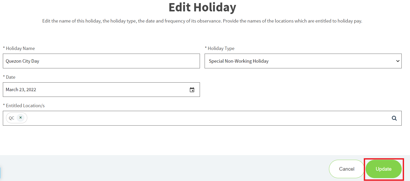The height and width of the screenshot is (181, 410).
Task: Expand Holiday Type dropdown chevron arrow
Action: [x=398, y=61]
